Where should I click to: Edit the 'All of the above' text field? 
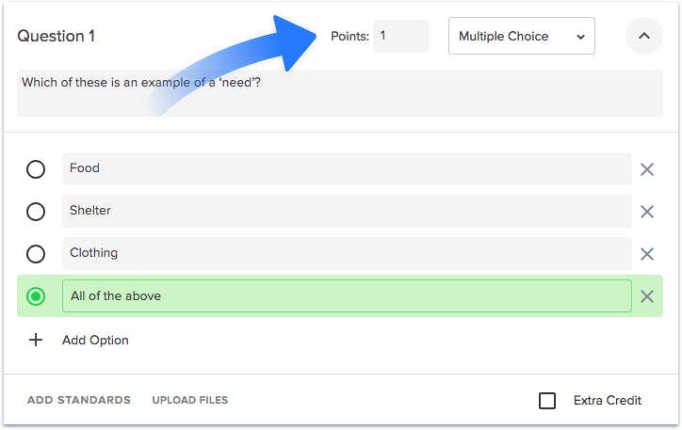[x=347, y=295]
